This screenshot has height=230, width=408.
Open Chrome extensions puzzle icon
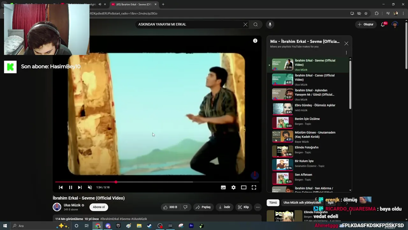tap(377, 13)
